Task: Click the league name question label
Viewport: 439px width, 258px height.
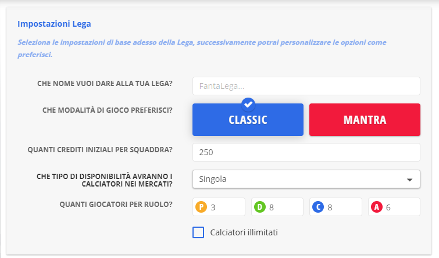Action: click(x=104, y=84)
